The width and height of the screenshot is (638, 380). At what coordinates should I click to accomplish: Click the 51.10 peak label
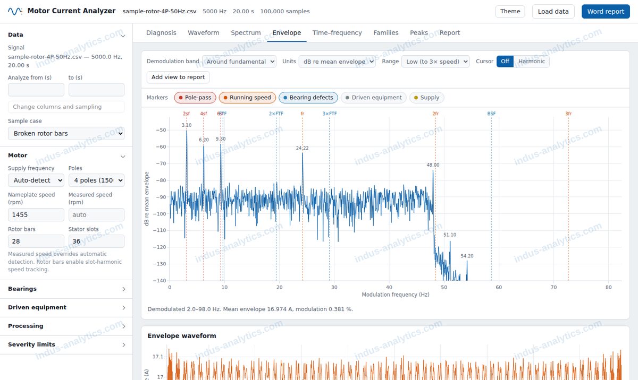coord(450,235)
